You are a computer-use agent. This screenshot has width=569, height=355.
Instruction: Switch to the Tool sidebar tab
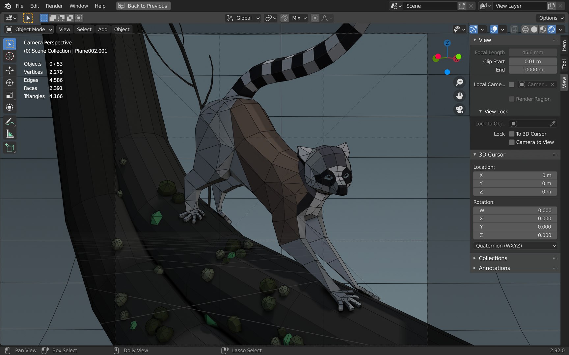564,64
